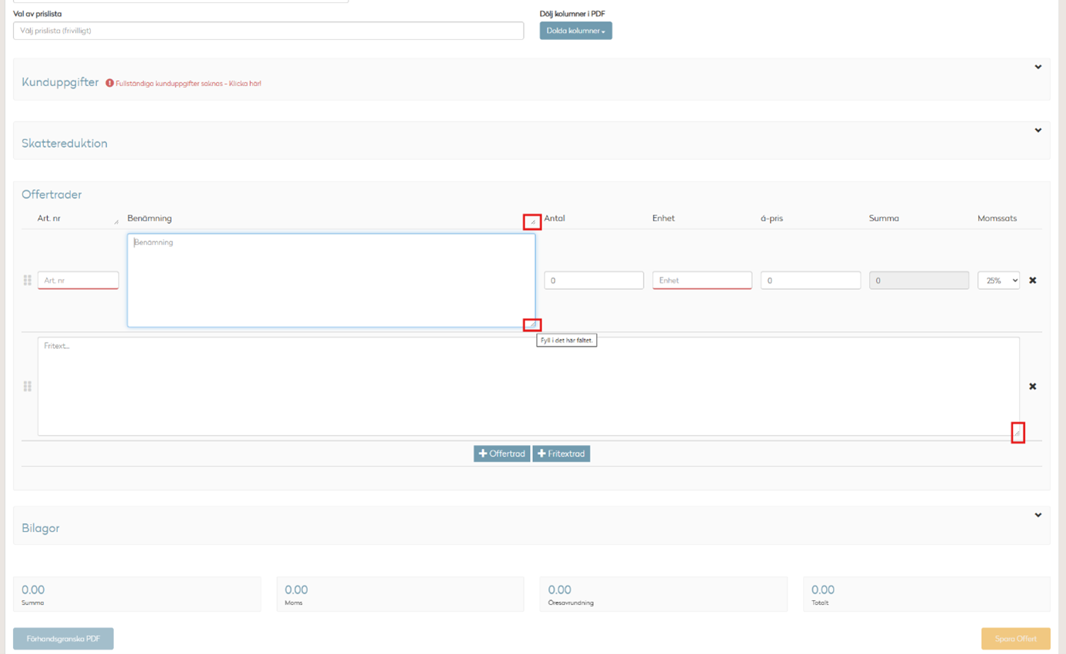Remove the Fritext row with X icon
The image size is (1066, 654).
coord(1033,387)
